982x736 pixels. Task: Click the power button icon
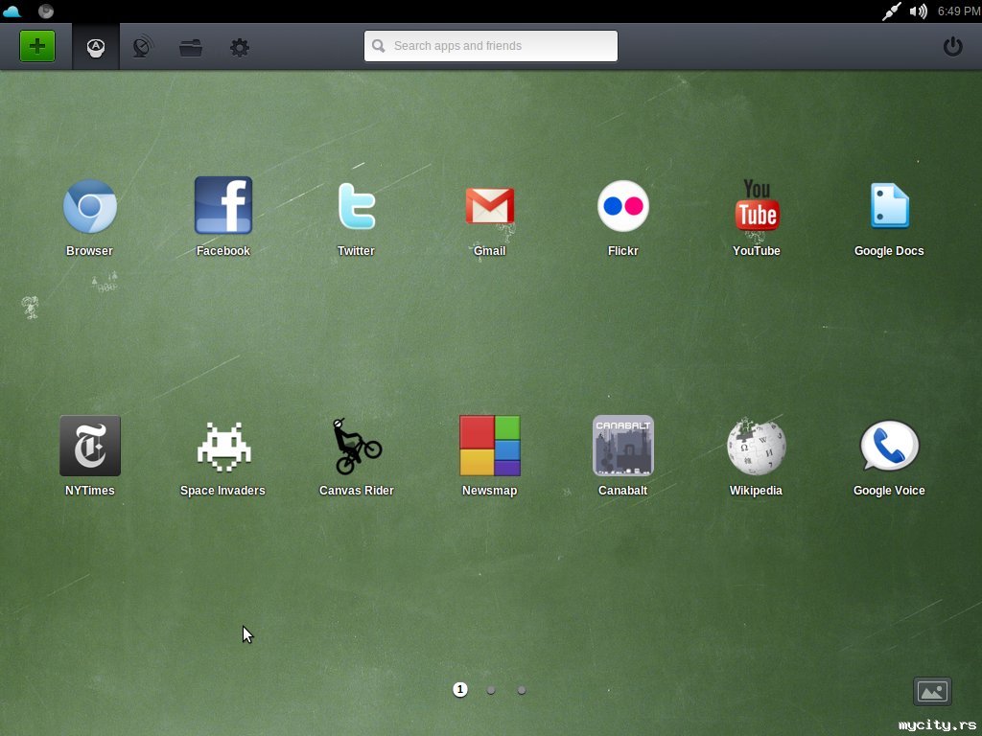coord(952,46)
